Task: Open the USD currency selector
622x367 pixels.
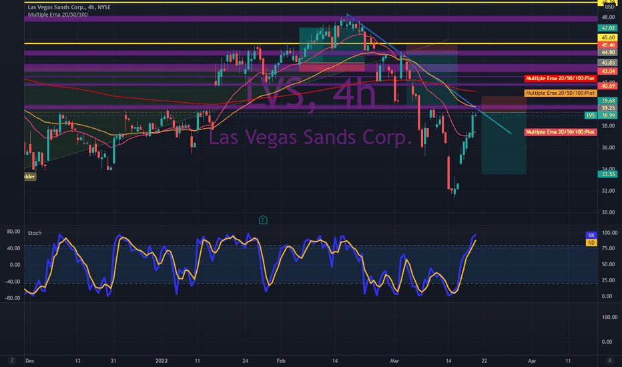Action: click(609, 7)
